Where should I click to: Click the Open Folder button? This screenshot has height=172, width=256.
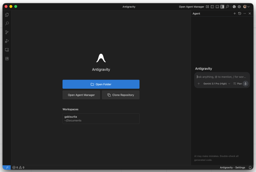click(x=101, y=84)
